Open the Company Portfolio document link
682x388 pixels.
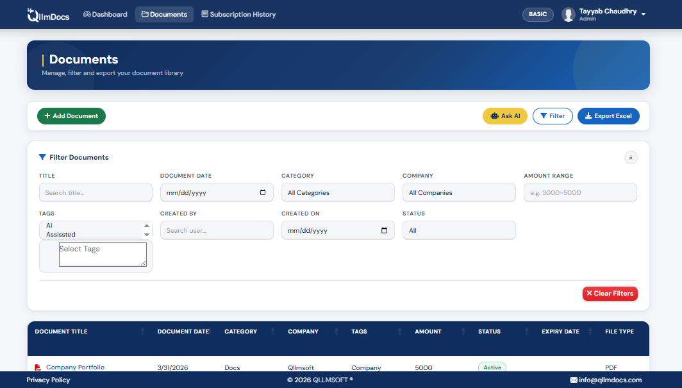click(75, 367)
